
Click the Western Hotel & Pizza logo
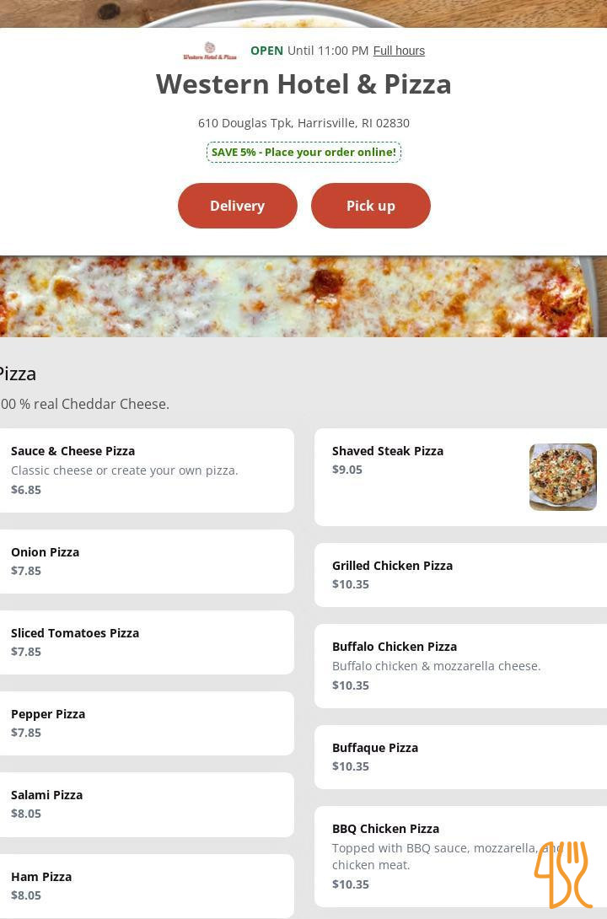(210, 51)
